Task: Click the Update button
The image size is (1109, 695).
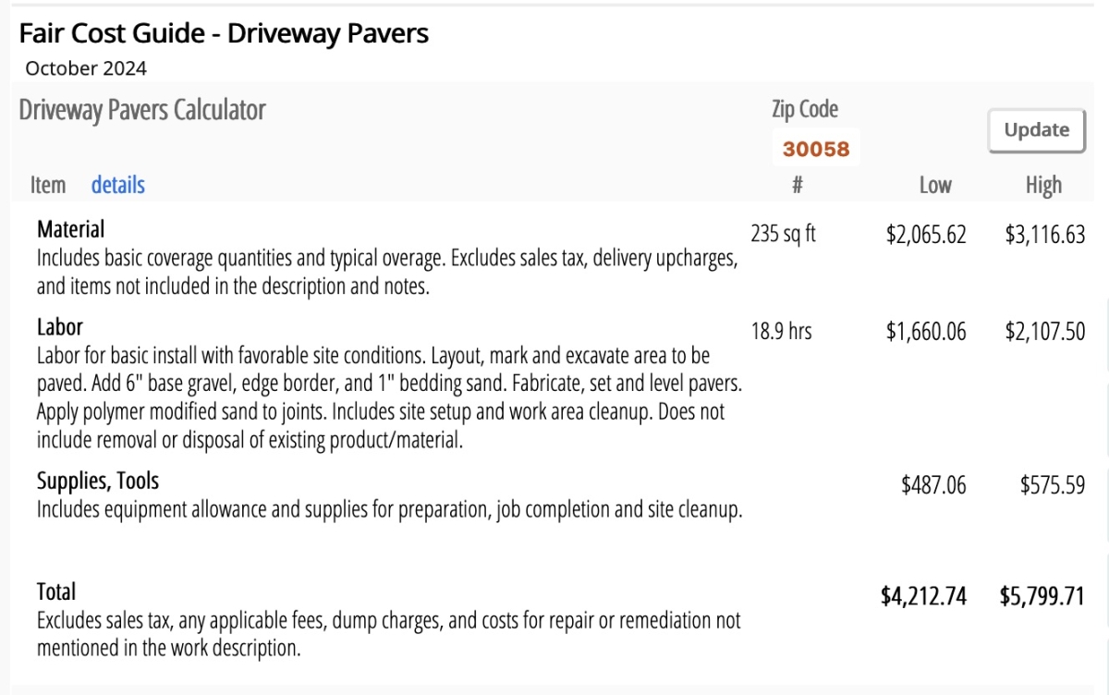Action: [x=1036, y=130]
